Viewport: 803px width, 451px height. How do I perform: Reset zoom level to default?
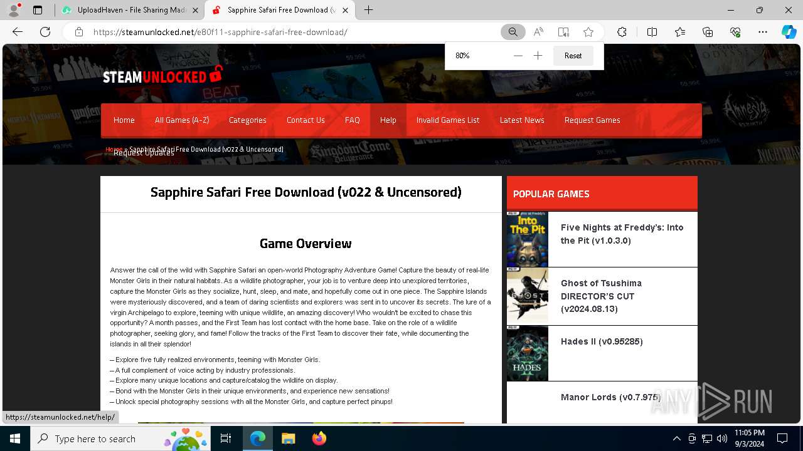point(573,56)
